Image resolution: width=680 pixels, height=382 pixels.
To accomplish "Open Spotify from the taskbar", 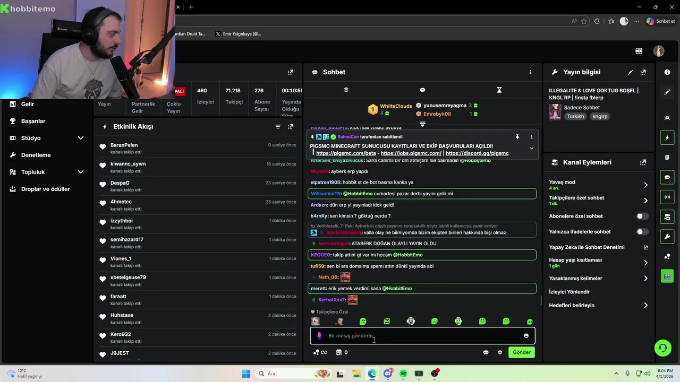I will (403, 374).
